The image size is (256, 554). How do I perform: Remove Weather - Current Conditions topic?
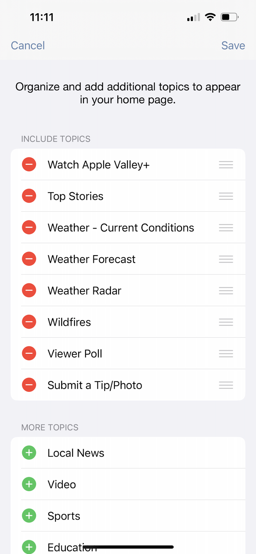click(x=29, y=227)
